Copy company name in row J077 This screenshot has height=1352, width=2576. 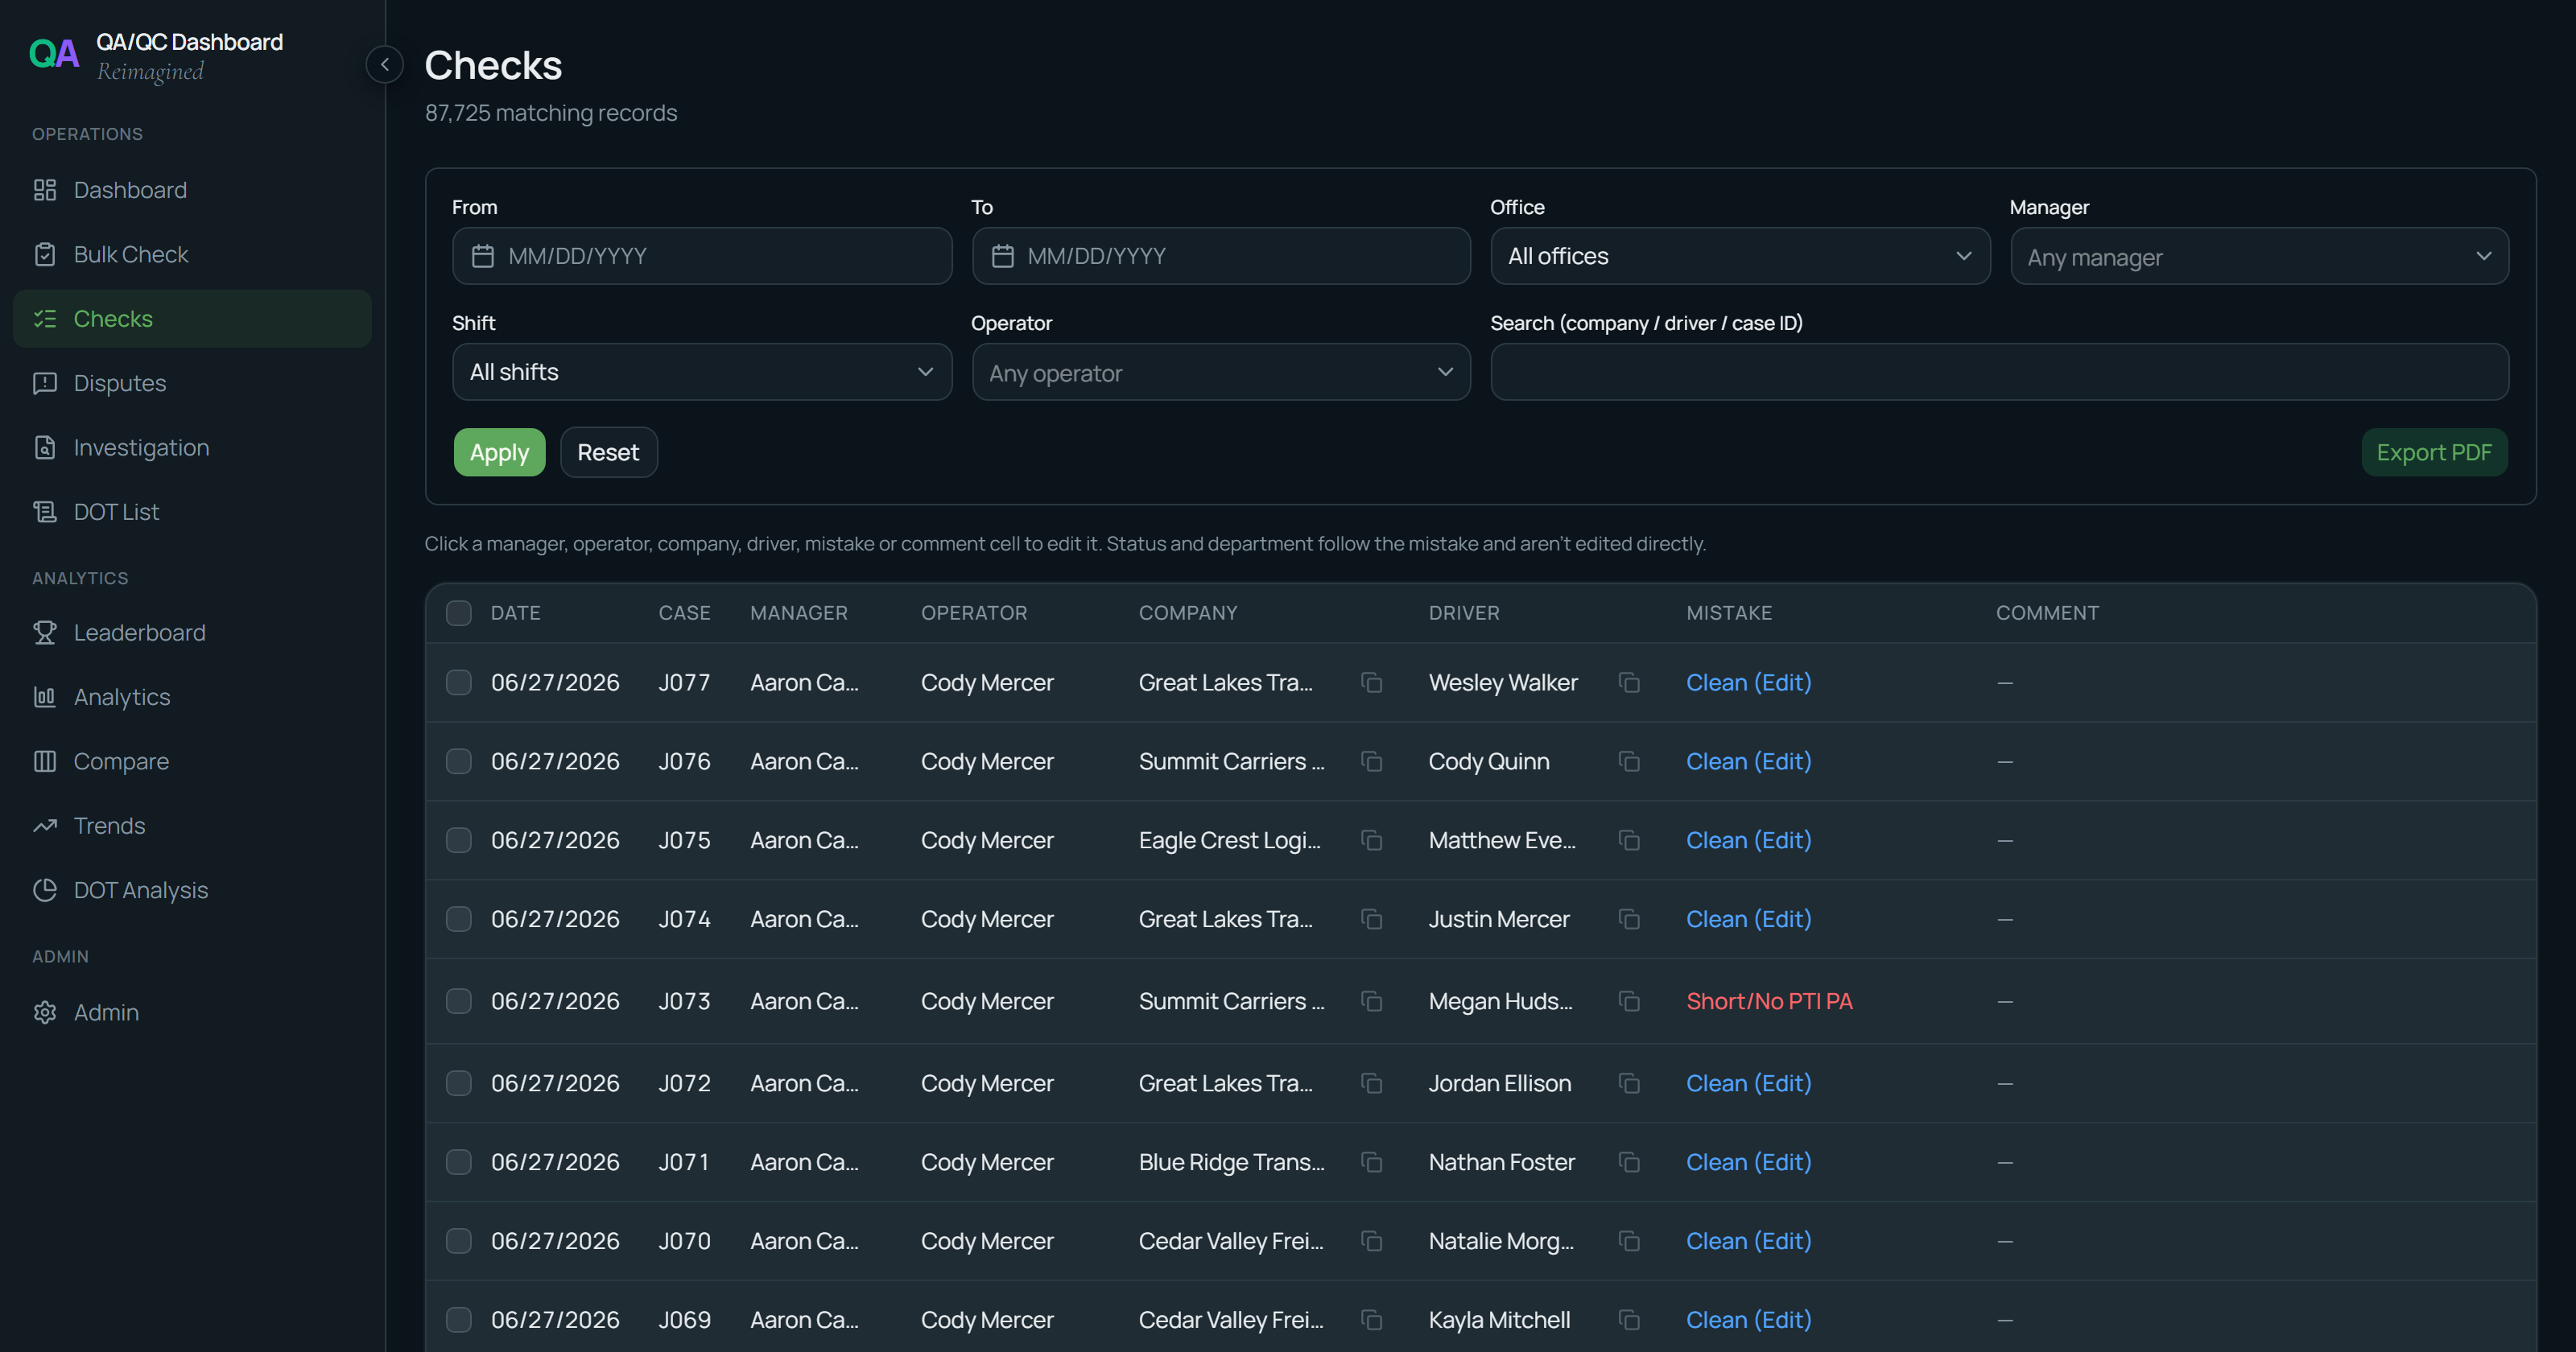click(x=1371, y=682)
